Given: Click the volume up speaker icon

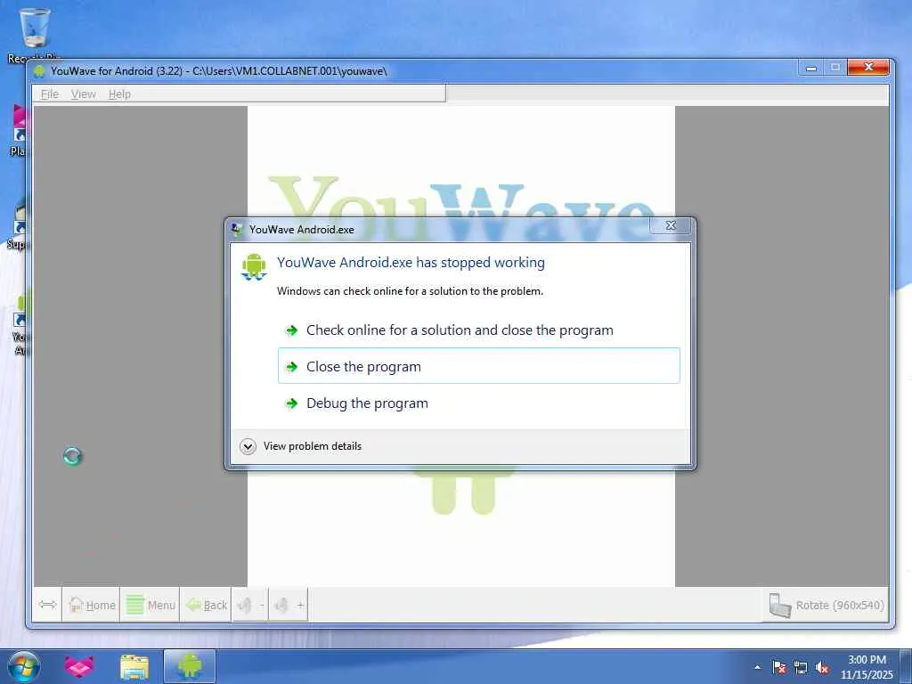Looking at the screenshot, I should [289, 605].
